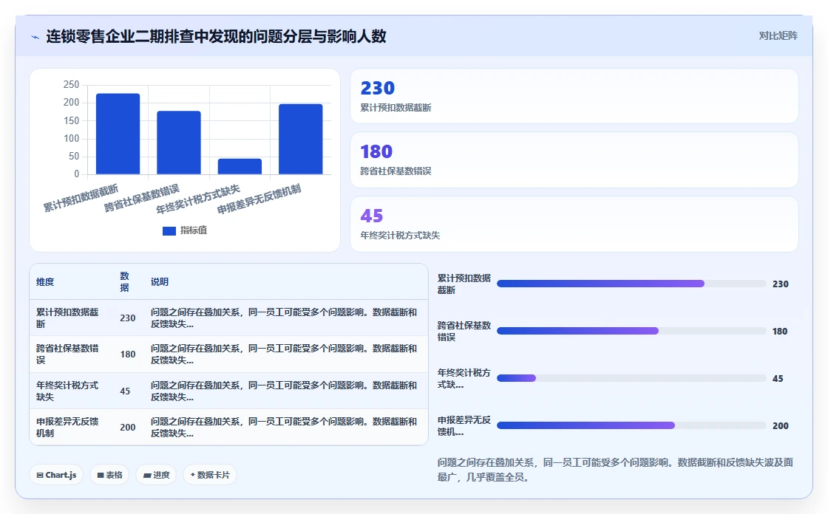Click the 累计预扣数据截断 progress bar showing 230
Image resolution: width=828 pixels, height=514 pixels.
click(631, 284)
